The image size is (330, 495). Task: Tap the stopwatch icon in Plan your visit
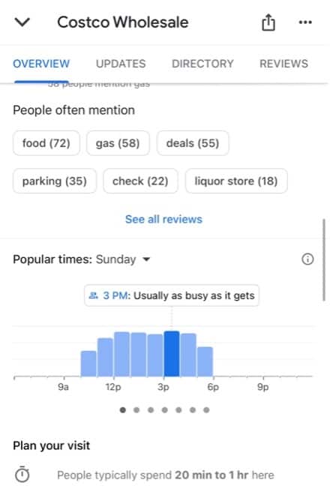pyautogui.click(x=22, y=474)
